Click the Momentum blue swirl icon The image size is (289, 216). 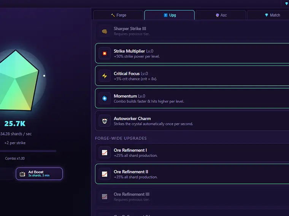click(x=105, y=98)
